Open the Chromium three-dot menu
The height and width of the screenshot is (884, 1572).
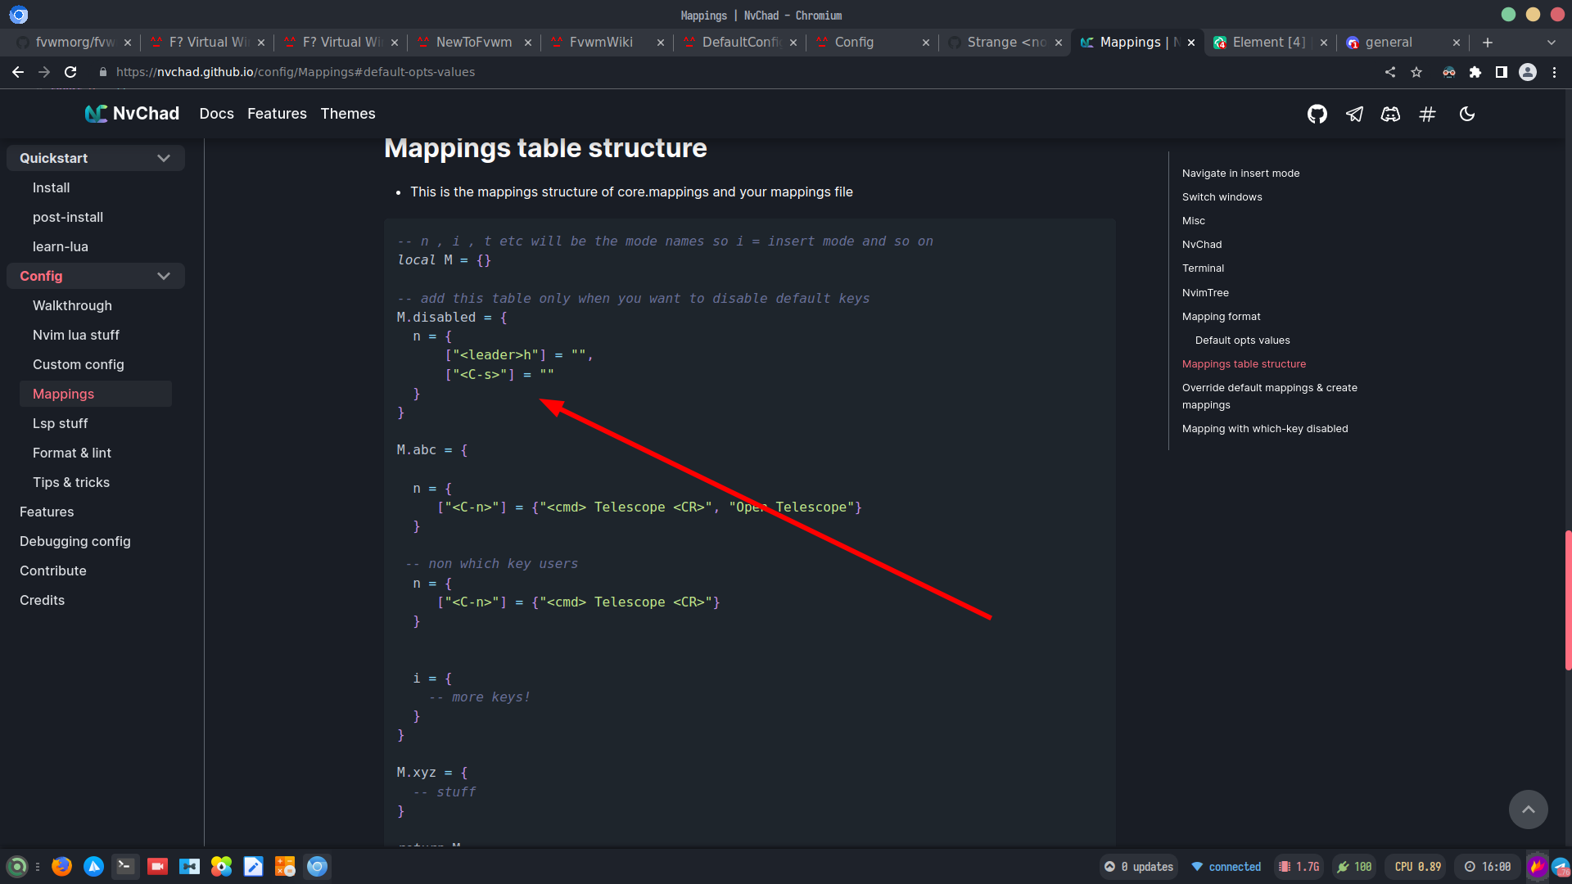coord(1554,72)
